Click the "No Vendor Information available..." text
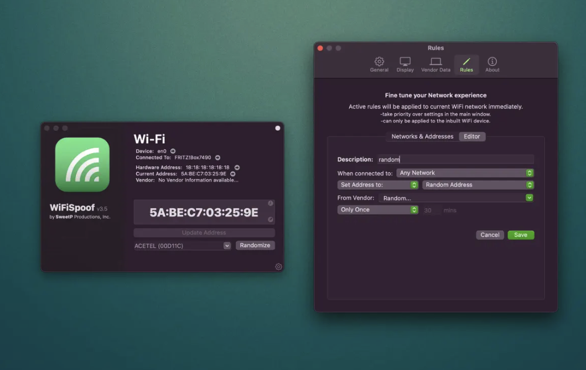The height and width of the screenshot is (370, 586). point(198,180)
